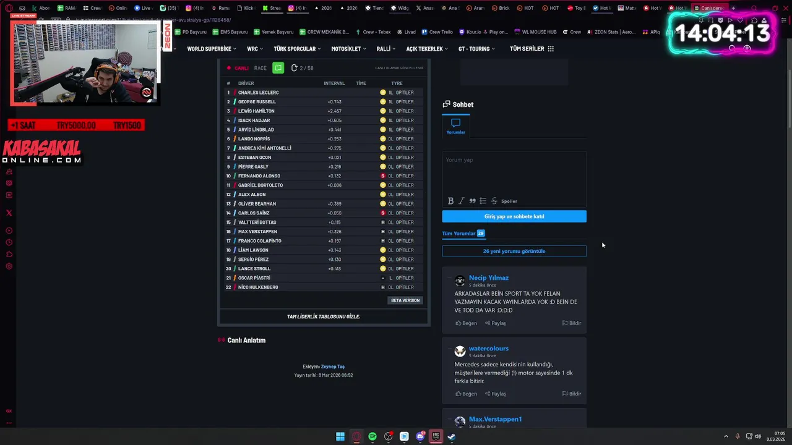Expand the WORLD SUPERBIKE menu
Image resolution: width=792 pixels, height=445 pixels.
[x=212, y=49]
